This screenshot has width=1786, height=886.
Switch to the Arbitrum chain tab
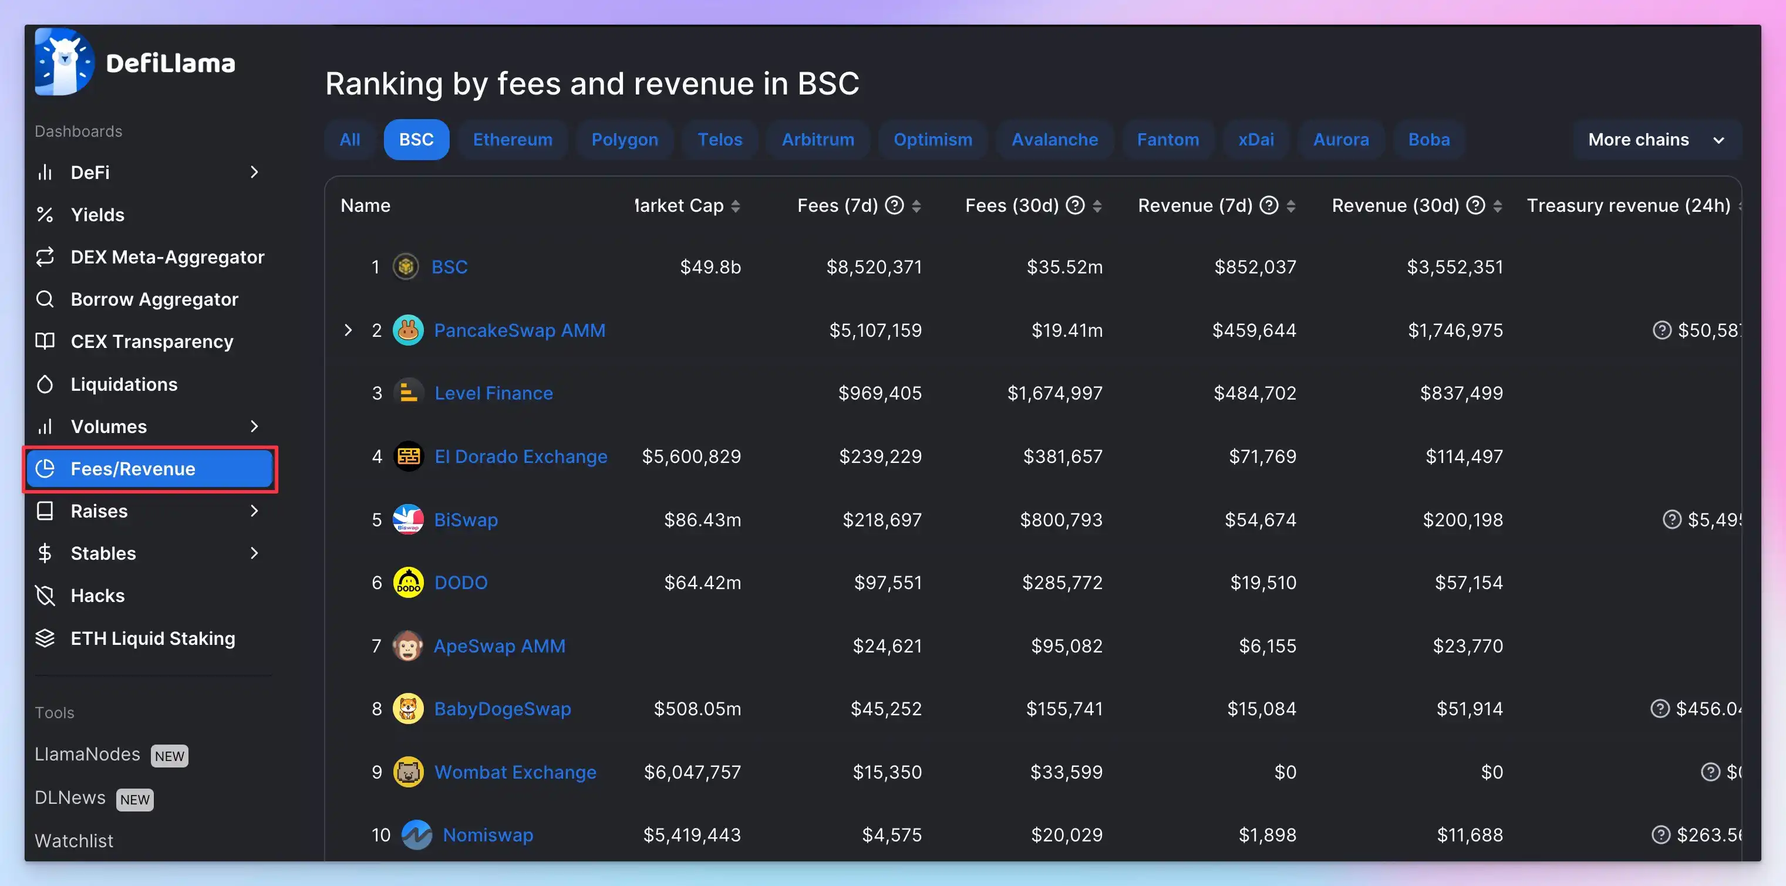pyautogui.click(x=817, y=139)
